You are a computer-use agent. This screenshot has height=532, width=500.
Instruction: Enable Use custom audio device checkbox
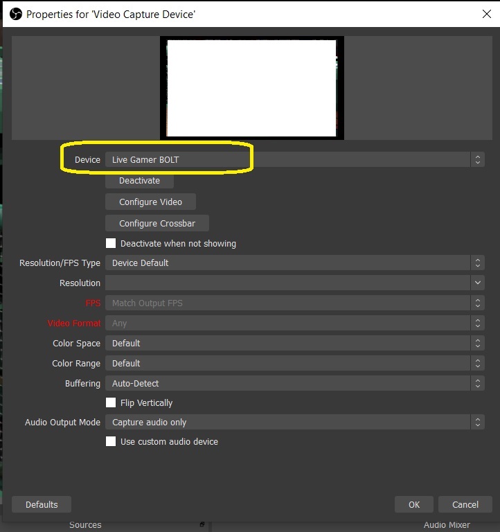(111, 441)
